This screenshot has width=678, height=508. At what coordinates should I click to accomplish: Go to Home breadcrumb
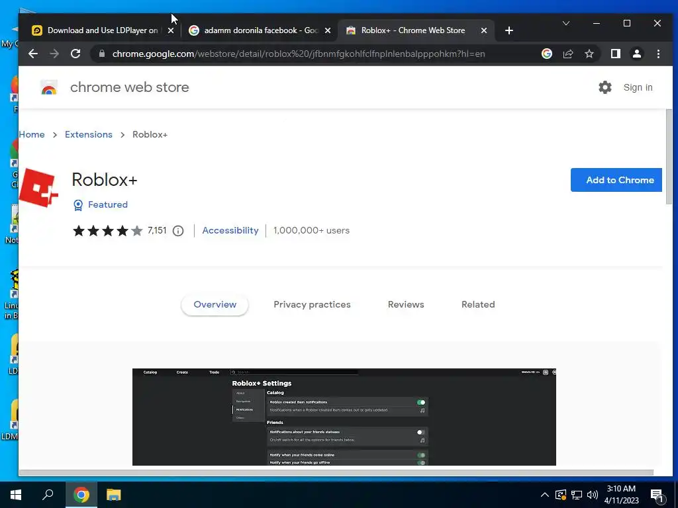[32, 134]
